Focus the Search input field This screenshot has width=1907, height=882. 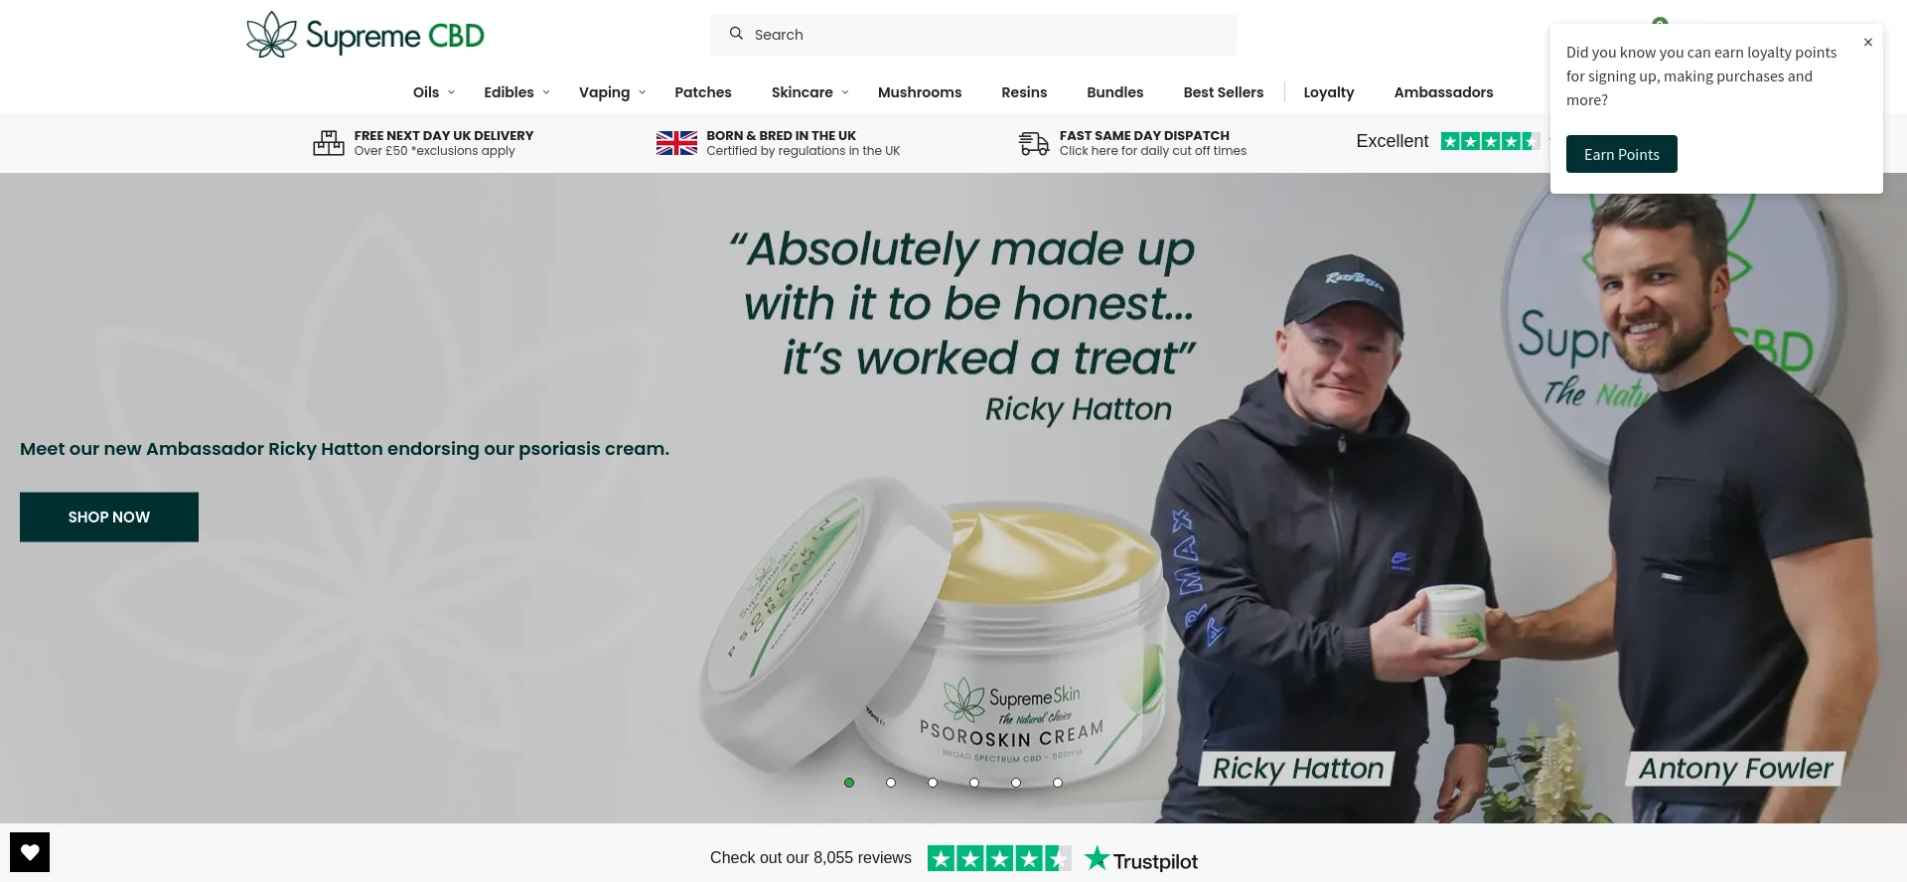tap(973, 34)
